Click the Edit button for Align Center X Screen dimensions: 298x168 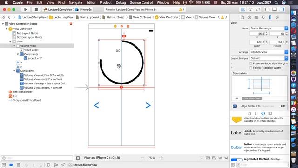[283, 106]
